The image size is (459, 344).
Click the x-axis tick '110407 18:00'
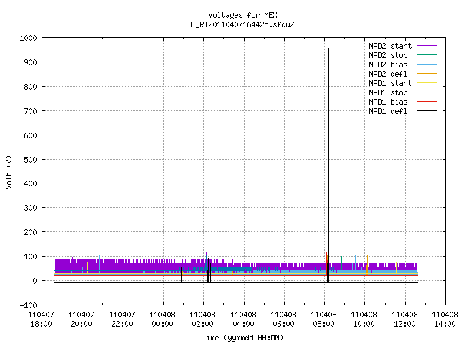click(x=41, y=320)
